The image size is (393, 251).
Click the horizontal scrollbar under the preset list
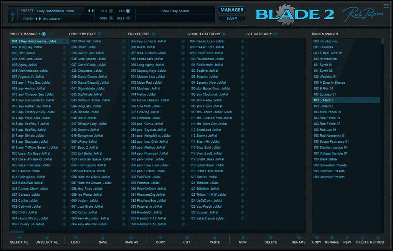tap(17, 232)
